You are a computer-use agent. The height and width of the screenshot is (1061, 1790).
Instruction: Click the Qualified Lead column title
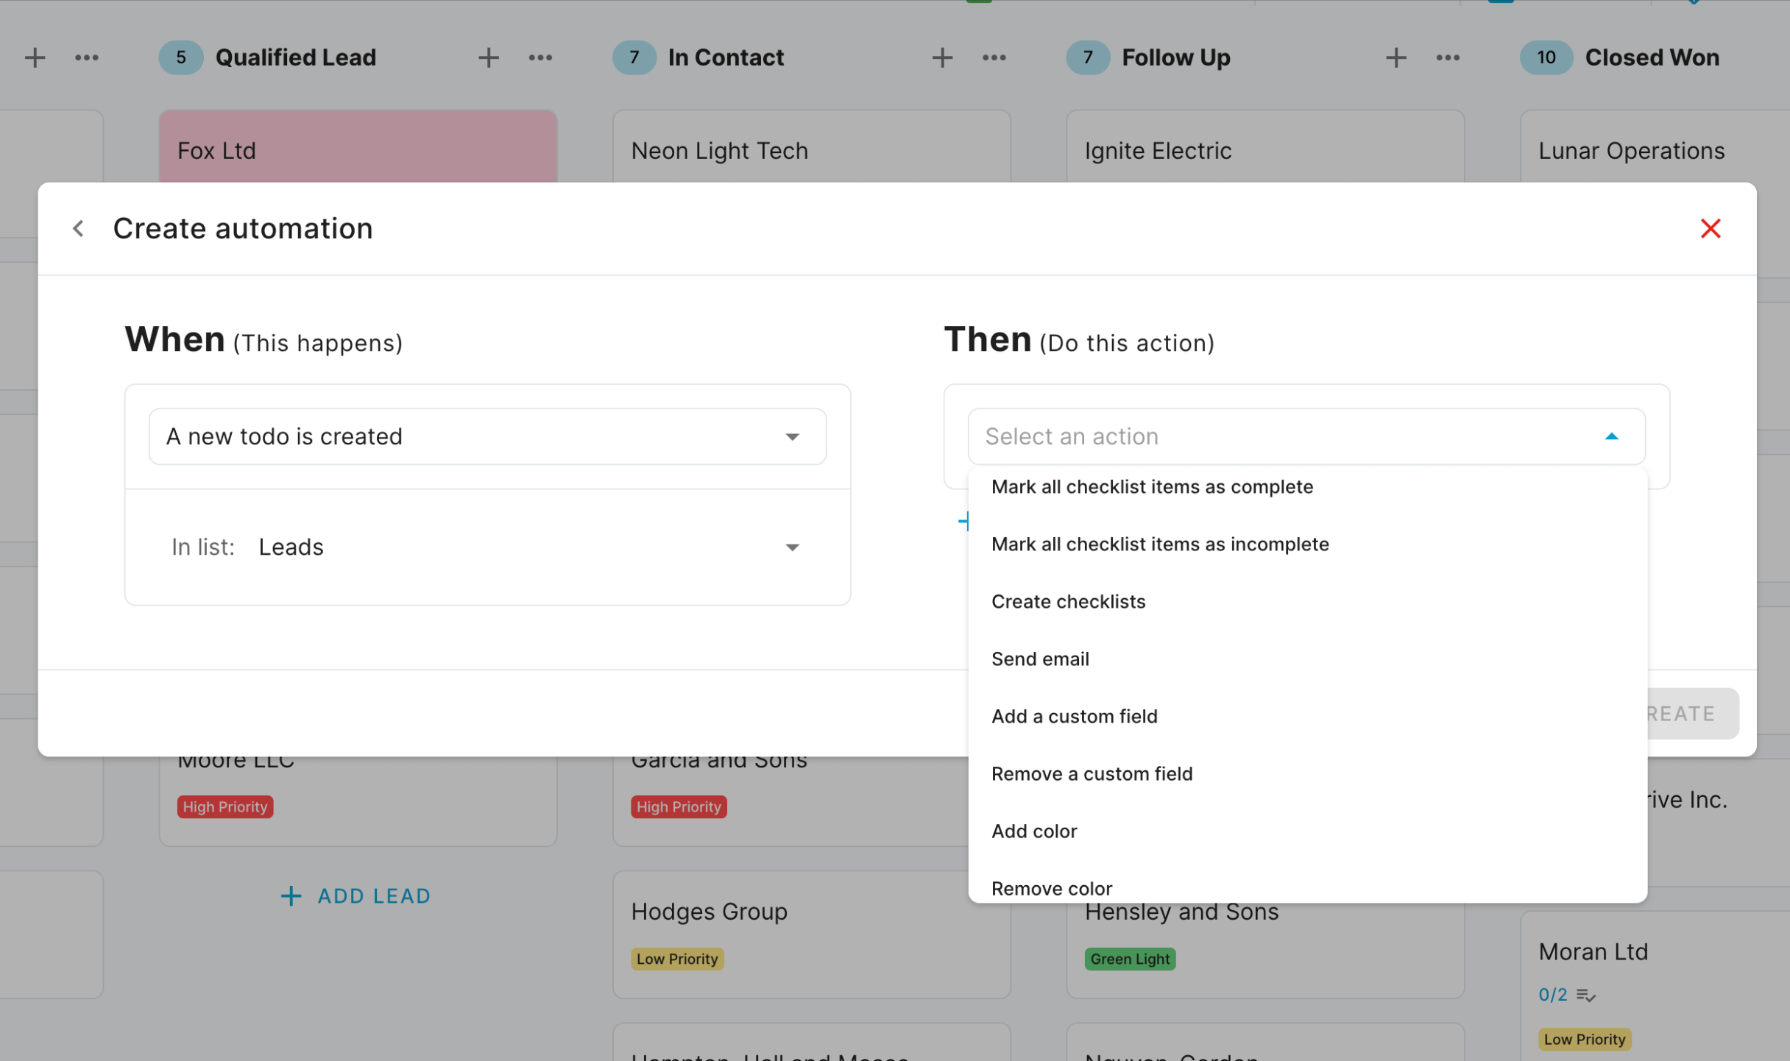pyautogui.click(x=295, y=57)
